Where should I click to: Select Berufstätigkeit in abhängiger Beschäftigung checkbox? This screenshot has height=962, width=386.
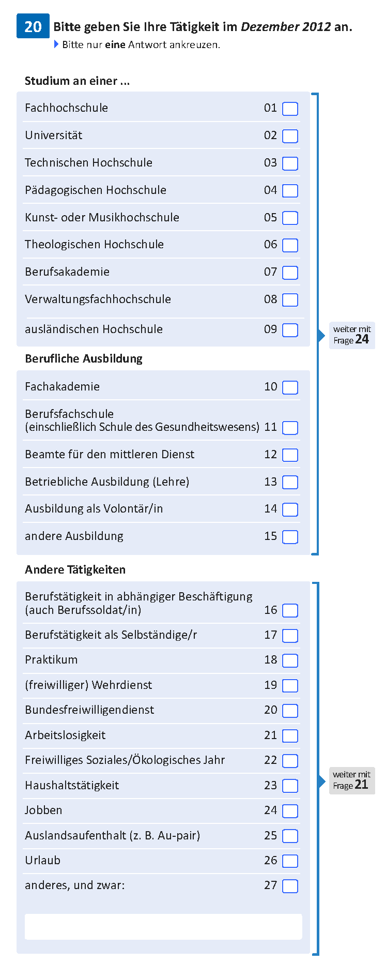click(x=290, y=611)
